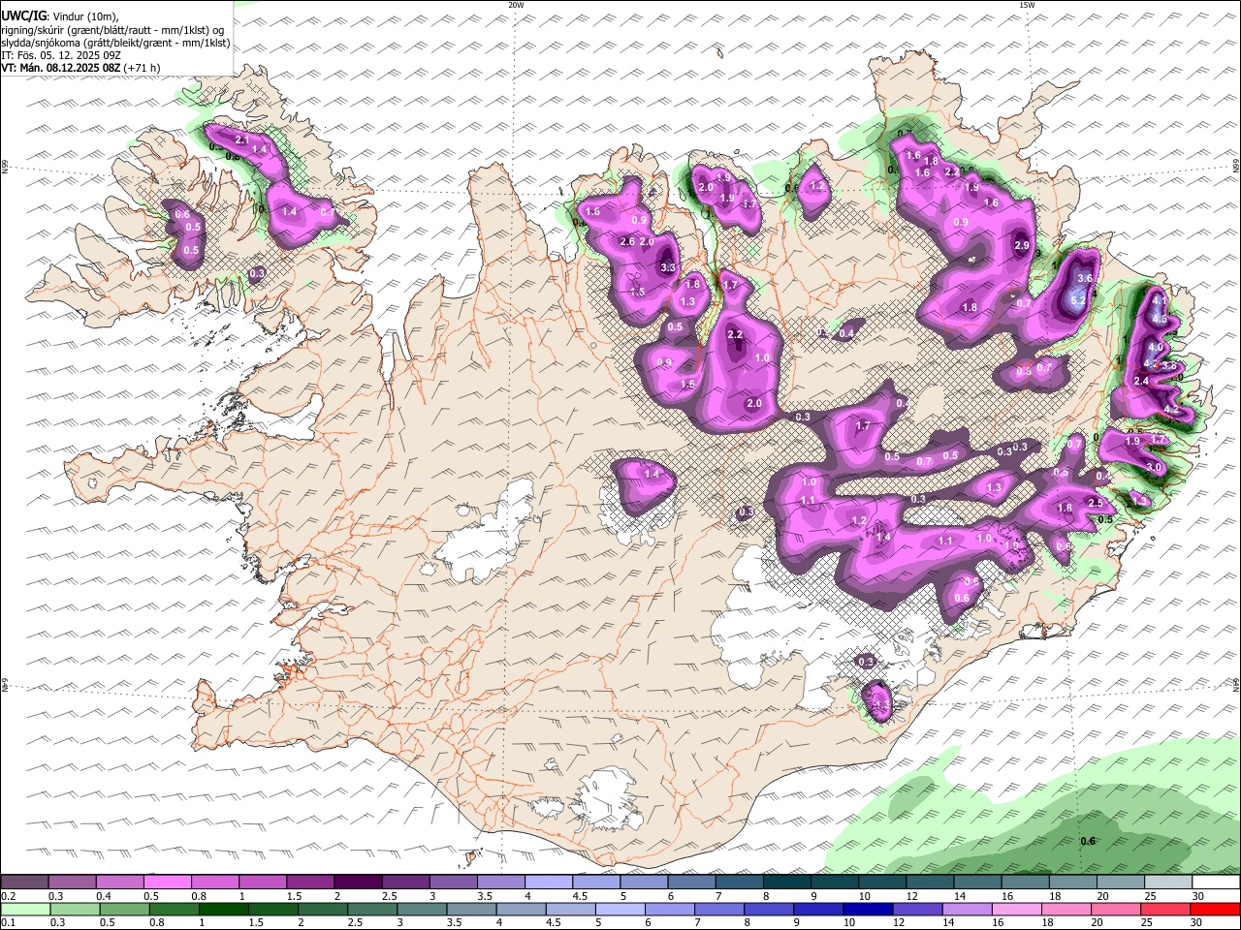Select the first grey-purple swatch at 0.2, upper legend

[24, 883]
